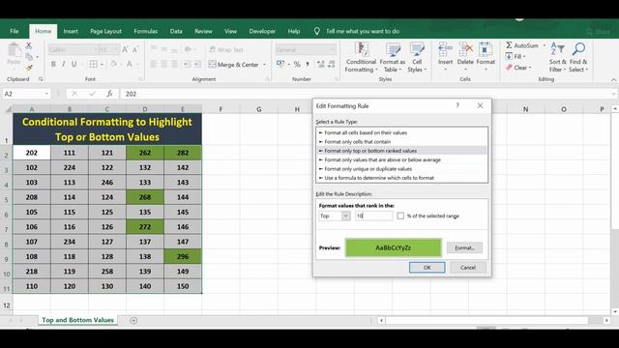Switch to the Data tab
The width and height of the screenshot is (619, 348).
coord(176,31)
